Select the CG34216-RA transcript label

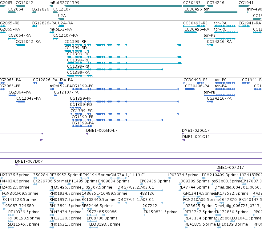coord(220,42)
